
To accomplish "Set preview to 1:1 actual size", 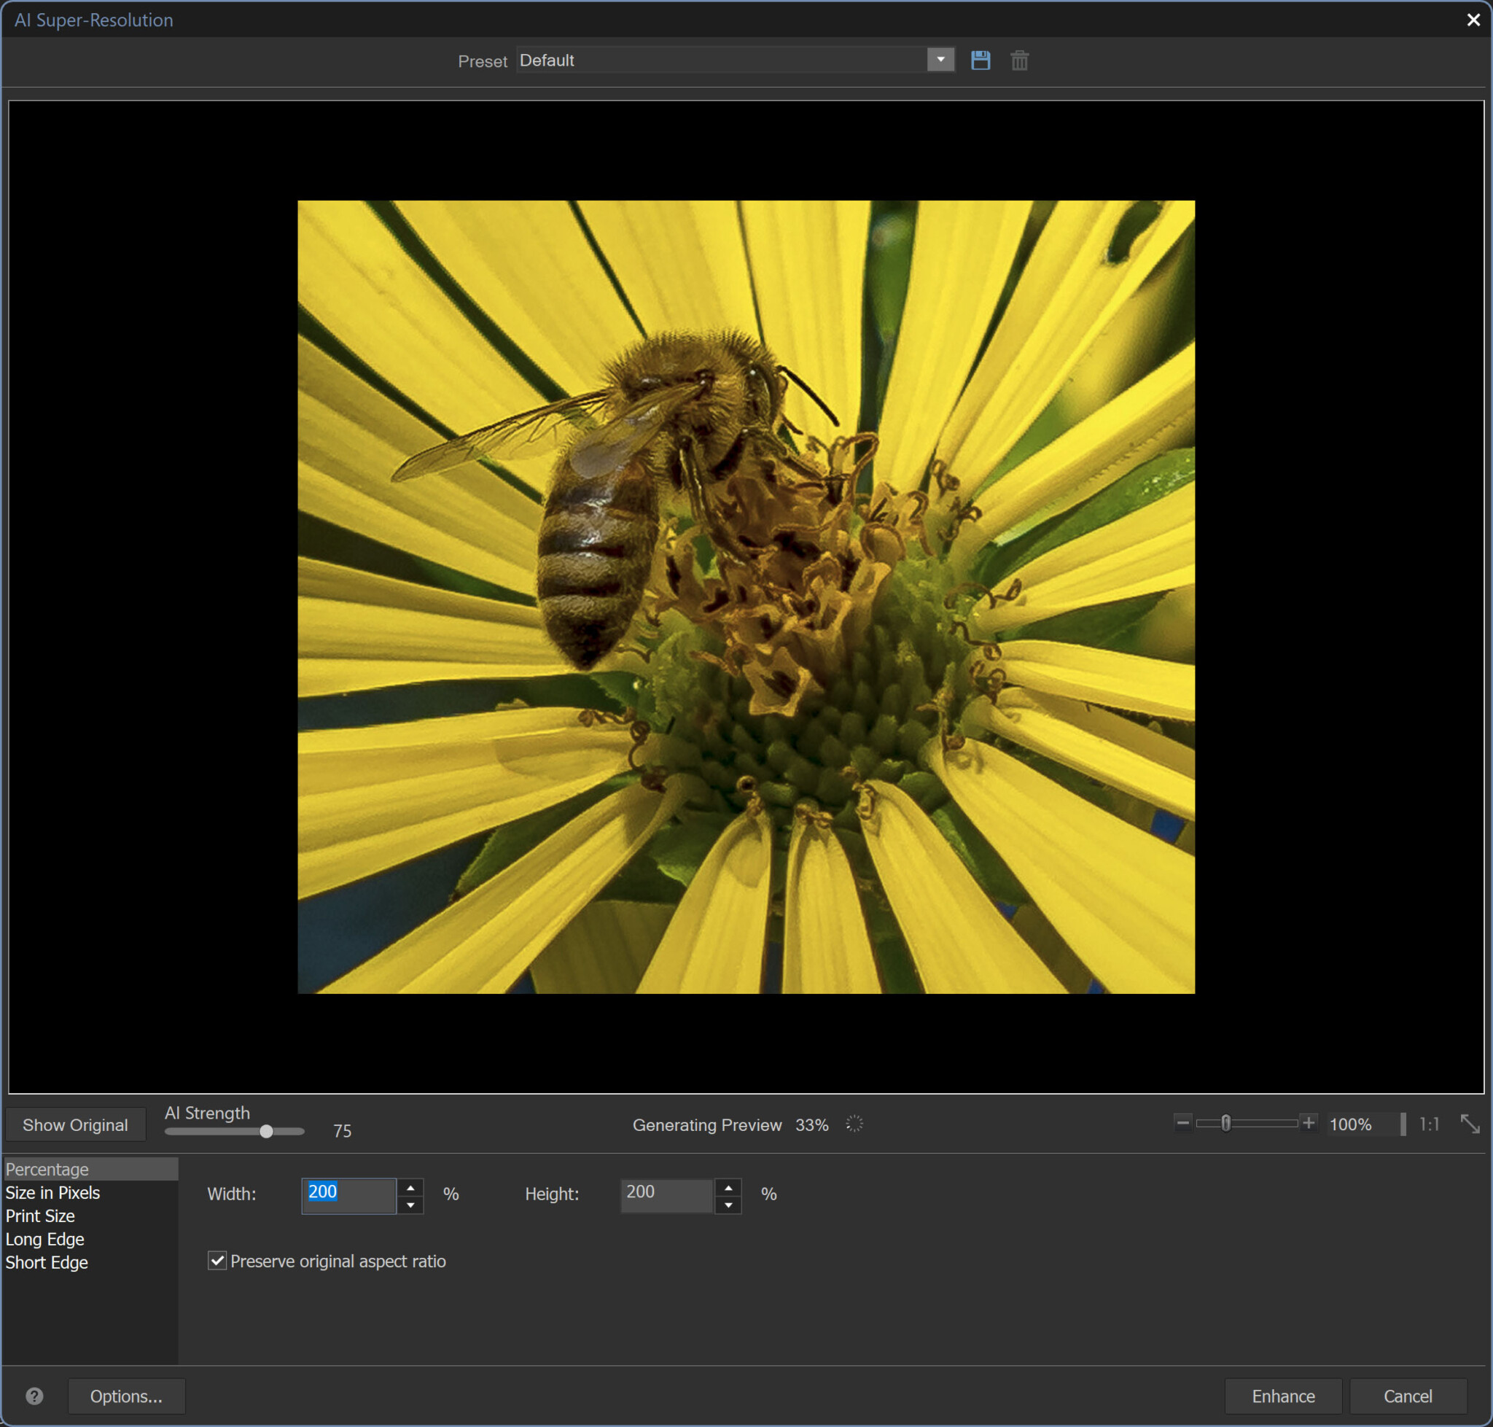I will click(1429, 1124).
